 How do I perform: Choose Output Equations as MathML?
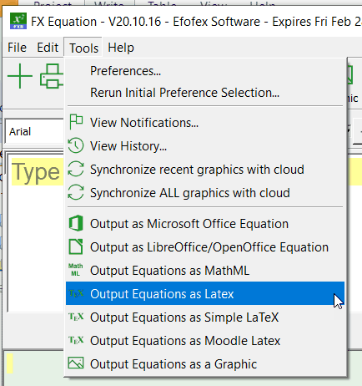coord(205,271)
